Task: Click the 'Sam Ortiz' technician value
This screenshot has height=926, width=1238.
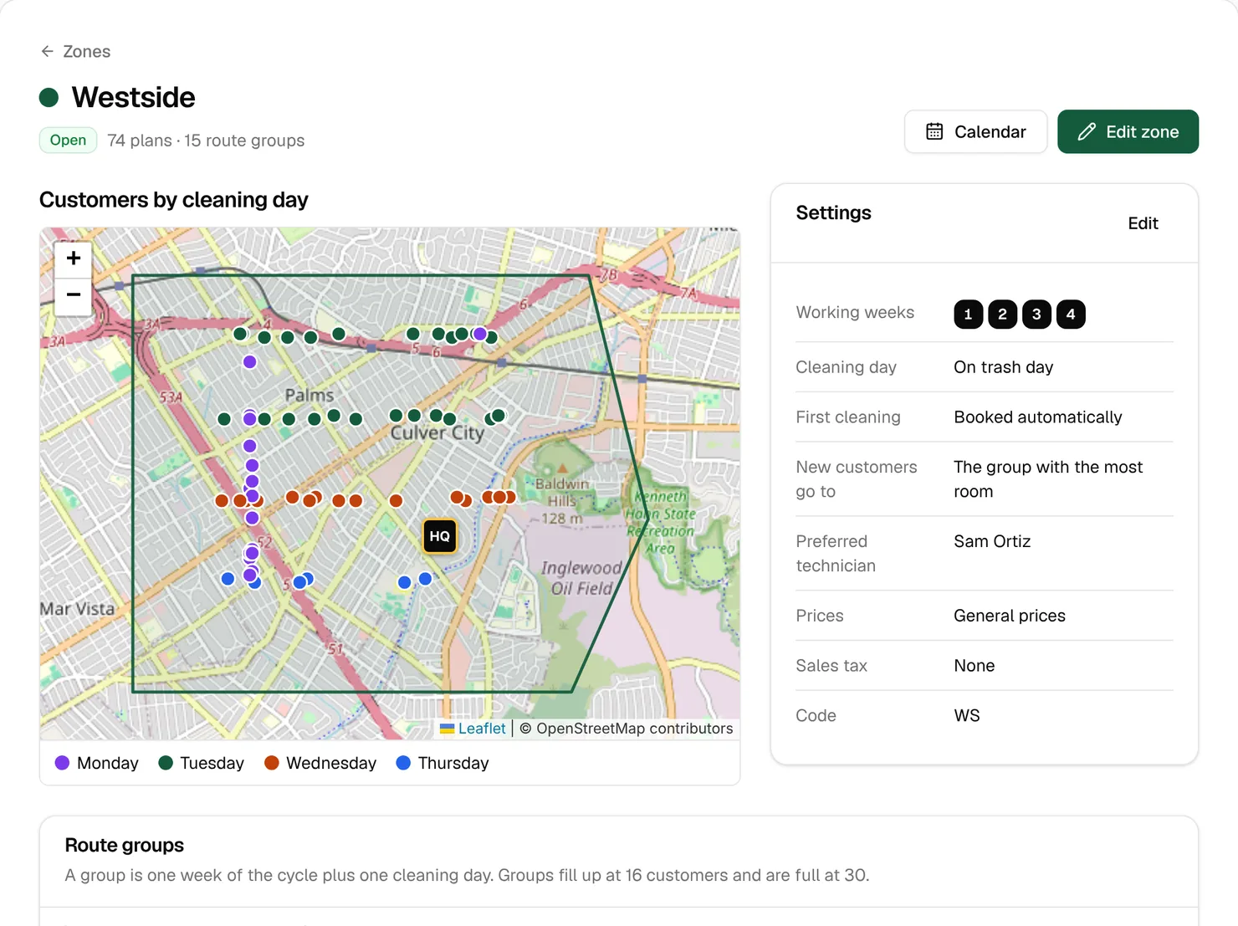Action: pos(992,541)
